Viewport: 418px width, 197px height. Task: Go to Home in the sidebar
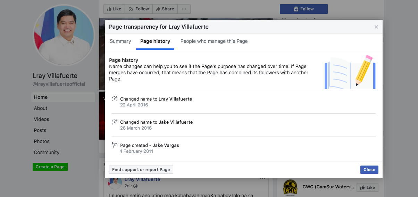click(63, 97)
